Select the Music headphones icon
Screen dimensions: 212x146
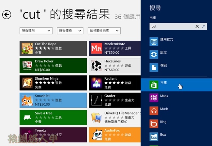pyautogui.click(x=154, y=111)
